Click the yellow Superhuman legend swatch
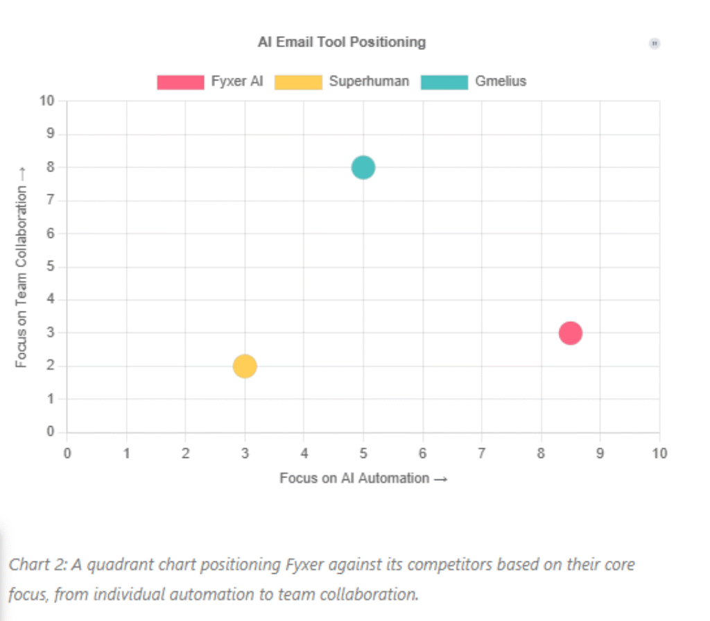The image size is (710, 621). (298, 82)
